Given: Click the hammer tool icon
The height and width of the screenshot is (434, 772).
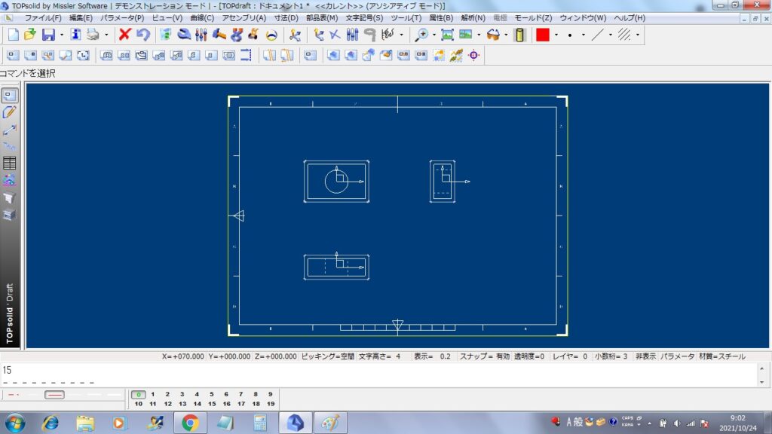Looking at the screenshot, I should [219, 35].
